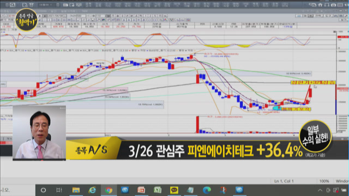Open the blue swirl app next to Chrome
Viewport: 349px width, 196px height.
(125, 190)
